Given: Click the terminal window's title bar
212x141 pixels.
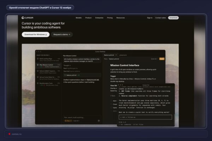Looking at the screenshot, I should pyautogui.click(x=146, y=85).
